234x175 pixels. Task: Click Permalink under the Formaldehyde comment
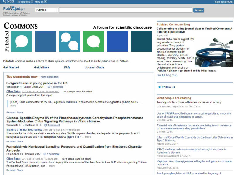tap(11, 170)
